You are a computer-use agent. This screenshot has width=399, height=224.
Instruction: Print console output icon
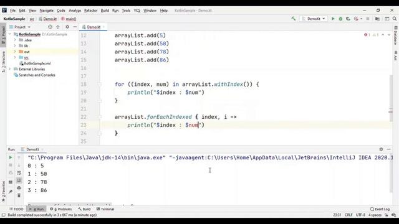point(19,188)
